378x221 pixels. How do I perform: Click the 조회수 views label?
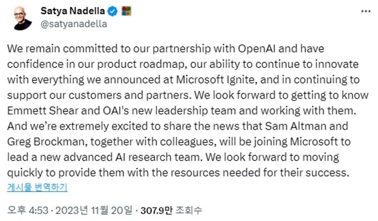188,210
